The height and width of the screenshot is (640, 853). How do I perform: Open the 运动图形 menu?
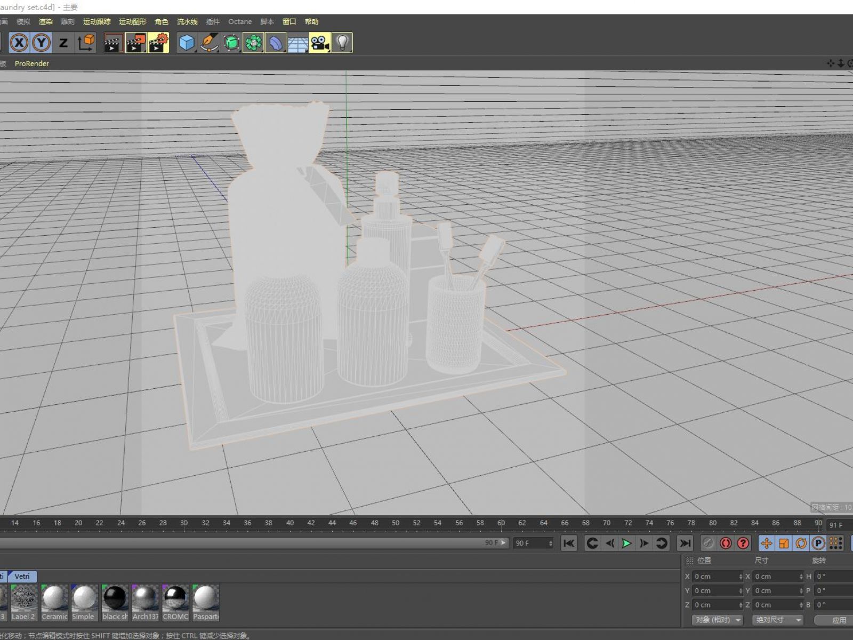tap(132, 22)
